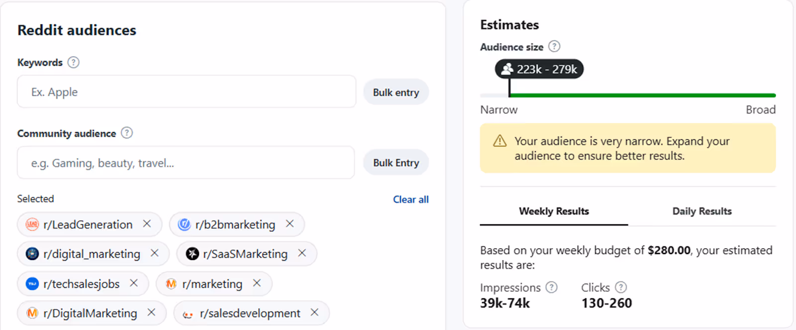Click the r/salesdevelopment community label

pyautogui.click(x=250, y=313)
